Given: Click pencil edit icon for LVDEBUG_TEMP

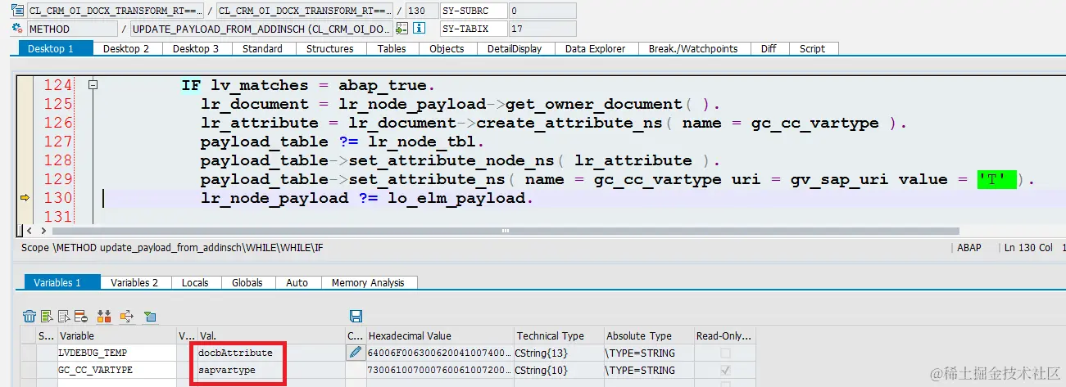Looking at the screenshot, I should pyautogui.click(x=355, y=353).
